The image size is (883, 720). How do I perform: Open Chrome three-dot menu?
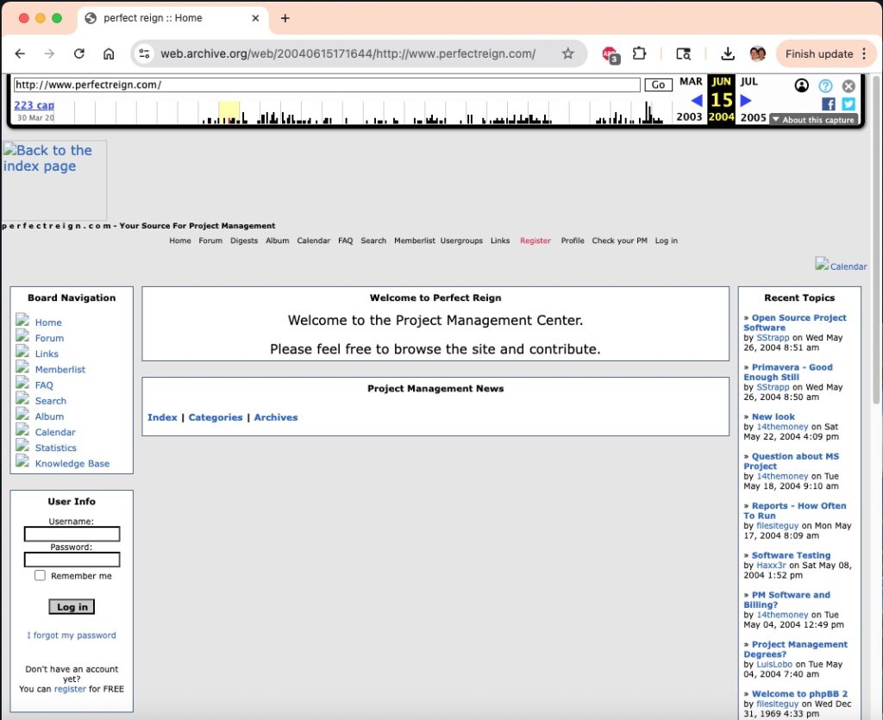[x=864, y=53]
